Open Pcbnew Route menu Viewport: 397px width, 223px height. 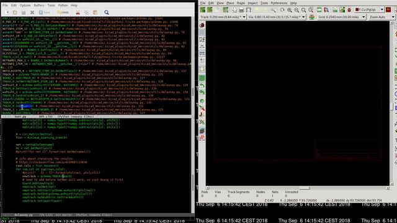pyautogui.click(x=241, y=3)
